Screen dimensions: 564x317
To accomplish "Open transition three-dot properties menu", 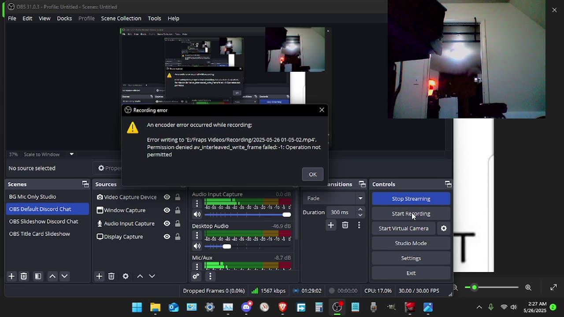I will [x=359, y=225].
